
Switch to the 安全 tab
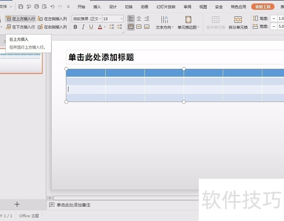(219, 7)
